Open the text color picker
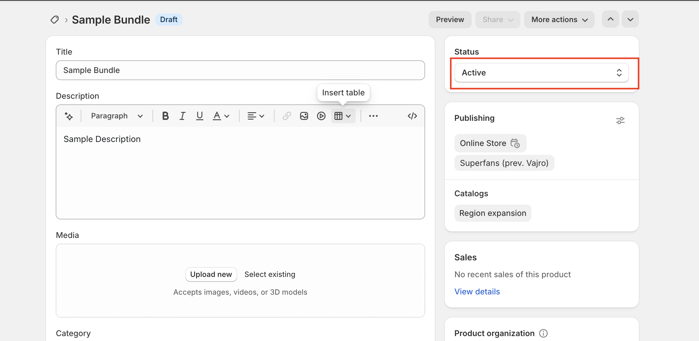Screen dimensions: 699x341 [x=221, y=116]
